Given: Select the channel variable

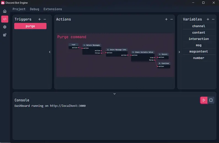Looking at the screenshot, I should [x=199, y=26].
